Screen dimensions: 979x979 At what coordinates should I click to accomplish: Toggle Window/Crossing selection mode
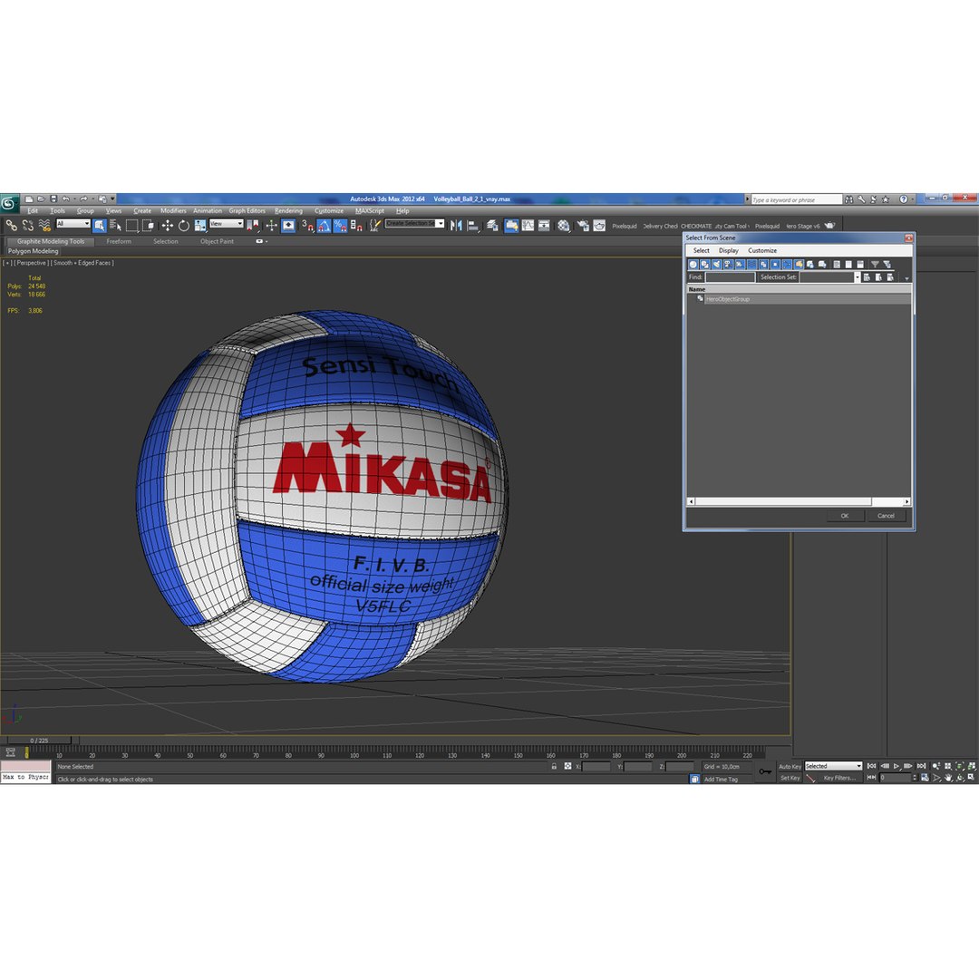(x=148, y=226)
